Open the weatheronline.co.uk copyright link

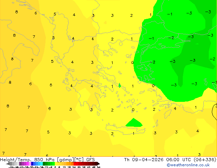click(x=188, y=165)
